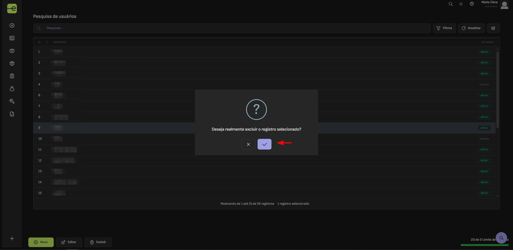
Task: Click the Ativo badge of row 1
Action: click(484, 52)
